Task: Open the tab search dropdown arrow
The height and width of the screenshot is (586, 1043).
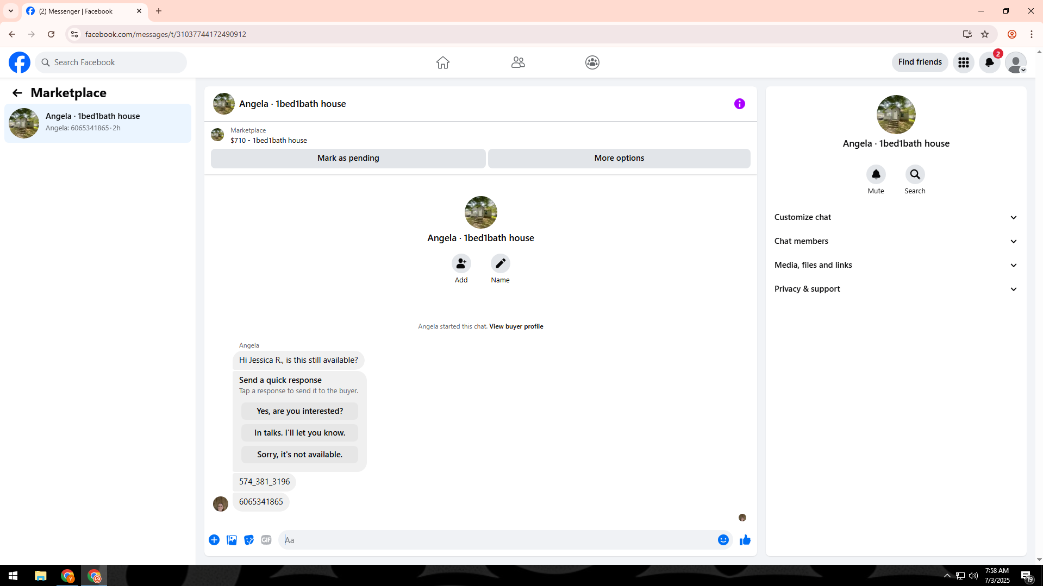Action: pos(10,11)
